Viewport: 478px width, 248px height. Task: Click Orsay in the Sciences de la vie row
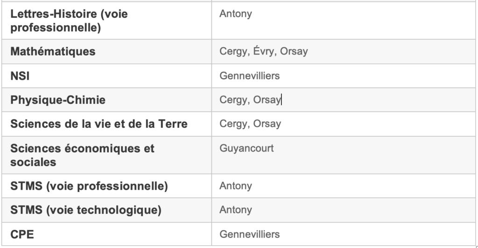[267, 124]
